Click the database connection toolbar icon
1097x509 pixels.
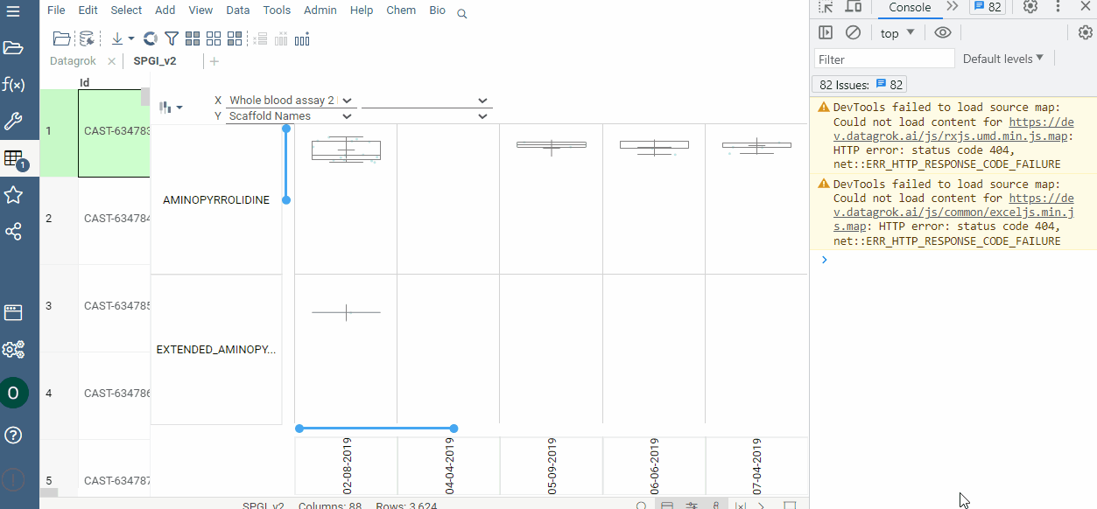pyautogui.click(x=87, y=38)
